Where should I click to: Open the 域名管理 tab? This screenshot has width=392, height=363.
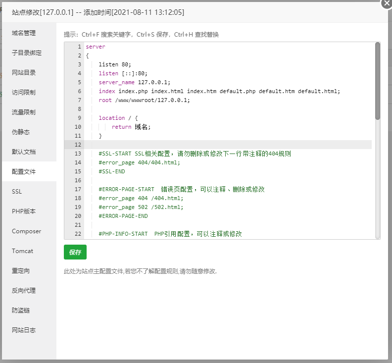(24, 33)
